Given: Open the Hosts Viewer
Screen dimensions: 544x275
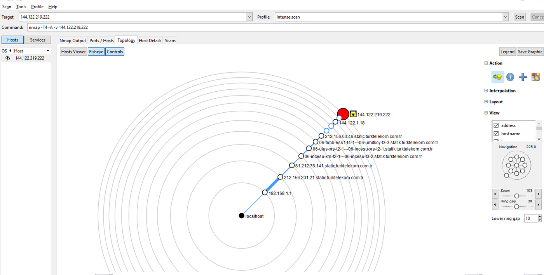Looking at the screenshot, I should click(73, 52).
